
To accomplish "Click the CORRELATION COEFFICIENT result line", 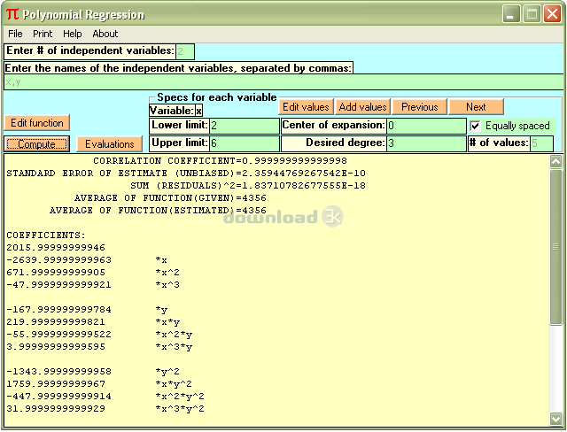I will (220, 161).
